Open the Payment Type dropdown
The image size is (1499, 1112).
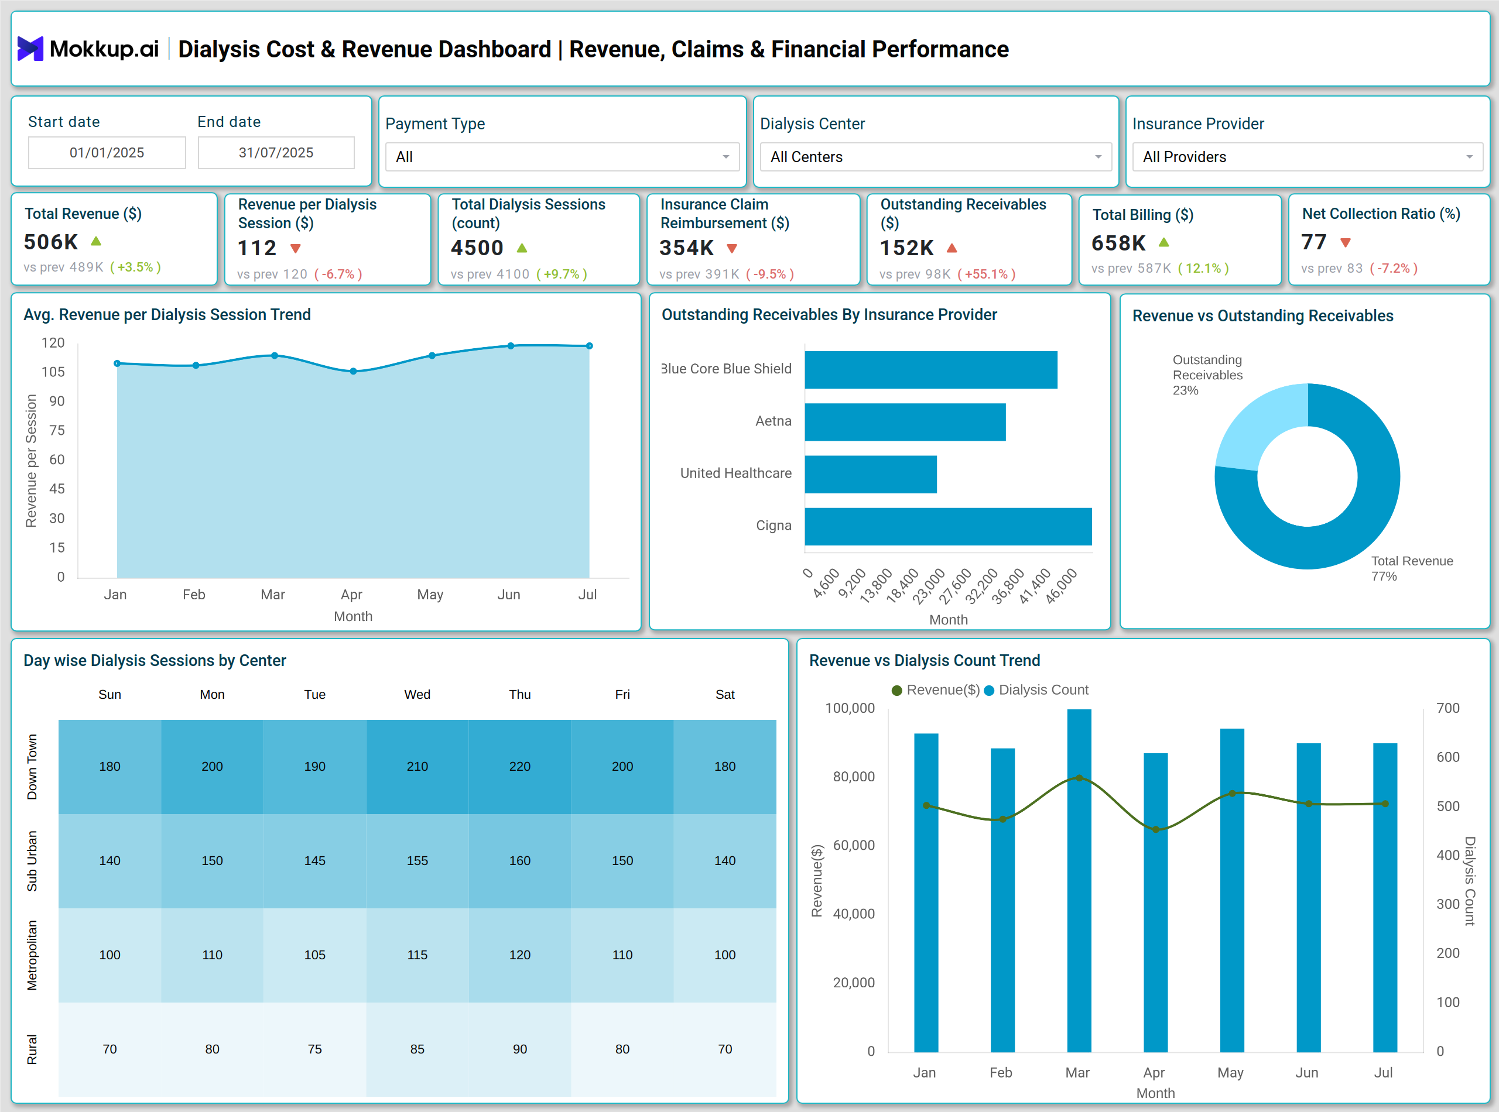(562, 157)
